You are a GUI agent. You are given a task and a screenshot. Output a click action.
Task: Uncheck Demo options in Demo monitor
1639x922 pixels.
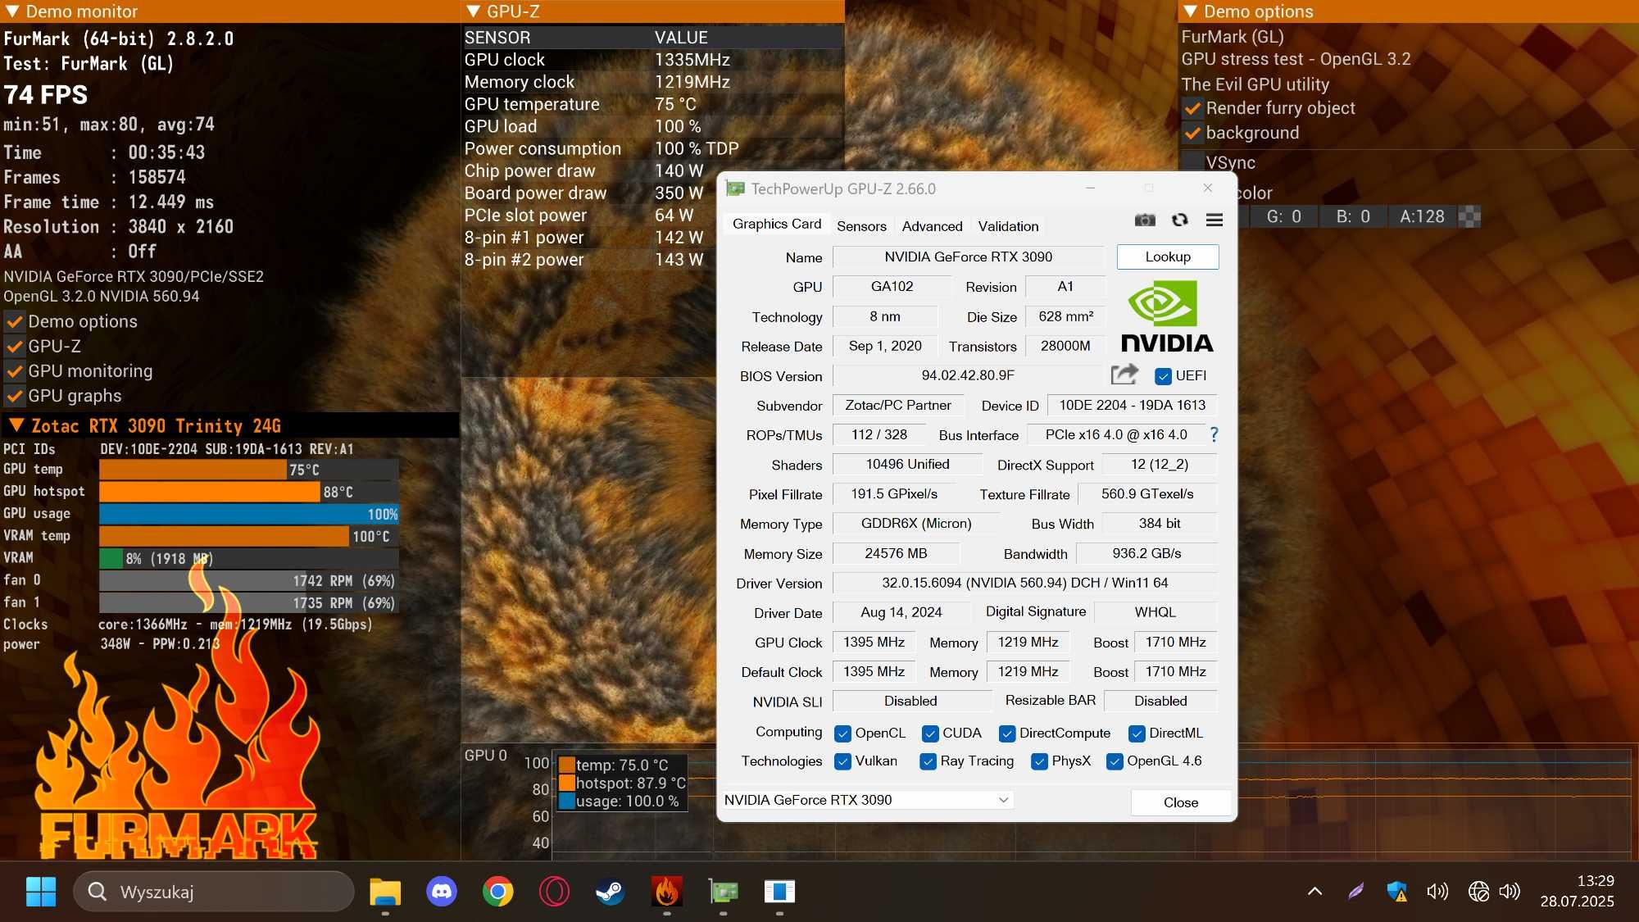[15, 321]
